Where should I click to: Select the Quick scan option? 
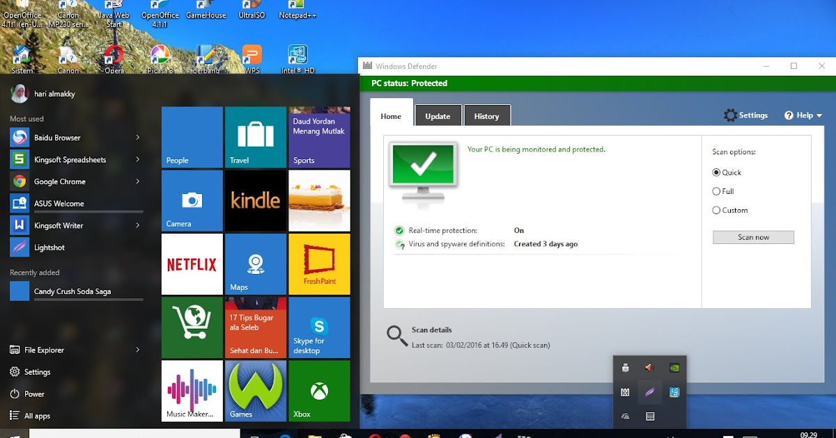point(727,172)
